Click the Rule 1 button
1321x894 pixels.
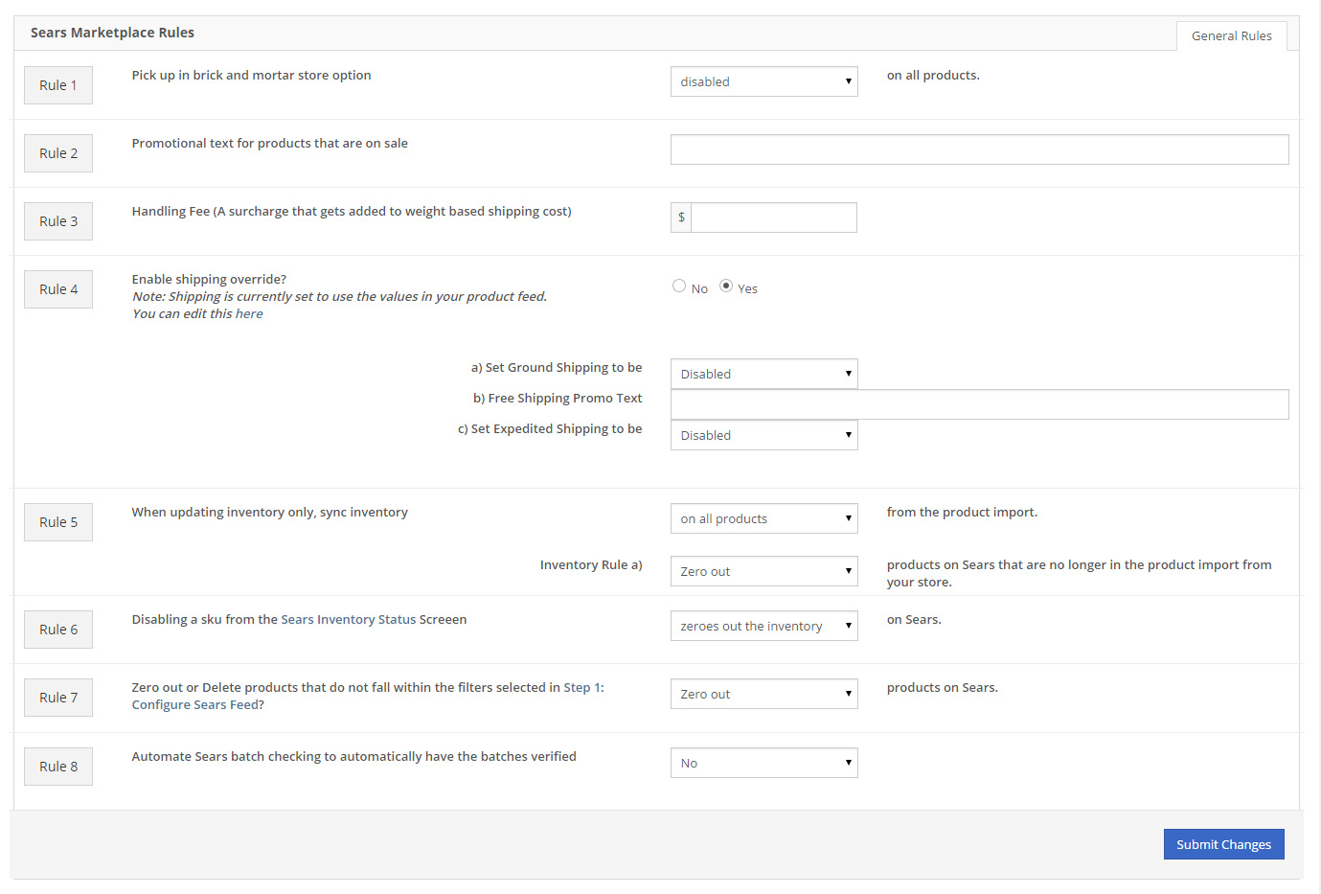pos(58,85)
